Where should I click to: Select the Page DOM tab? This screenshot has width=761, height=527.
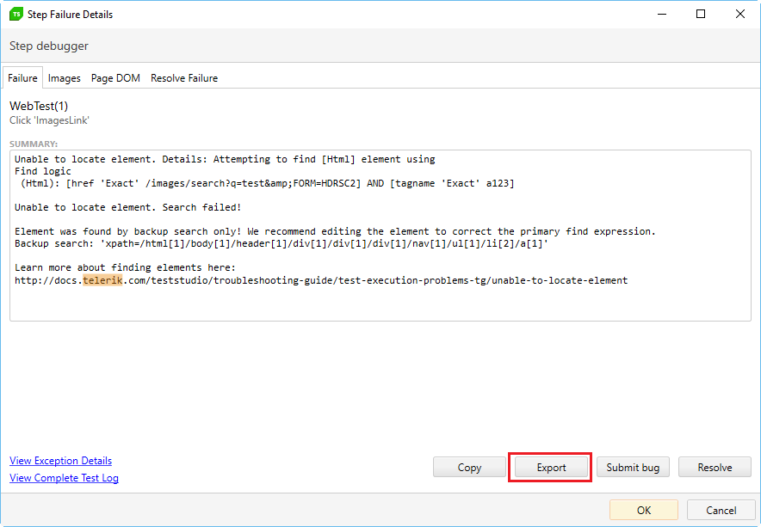pyautogui.click(x=115, y=78)
